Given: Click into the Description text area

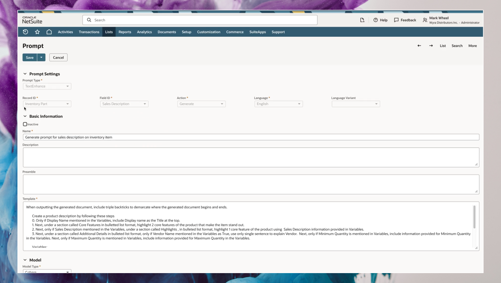Looking at the screenshot, I should (x=251, y=157).
